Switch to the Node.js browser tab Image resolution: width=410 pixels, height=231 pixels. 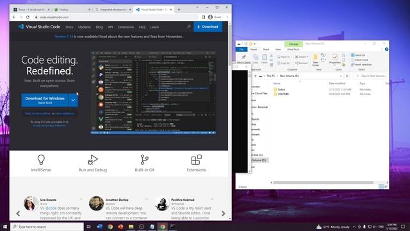[x=72, y=10]
